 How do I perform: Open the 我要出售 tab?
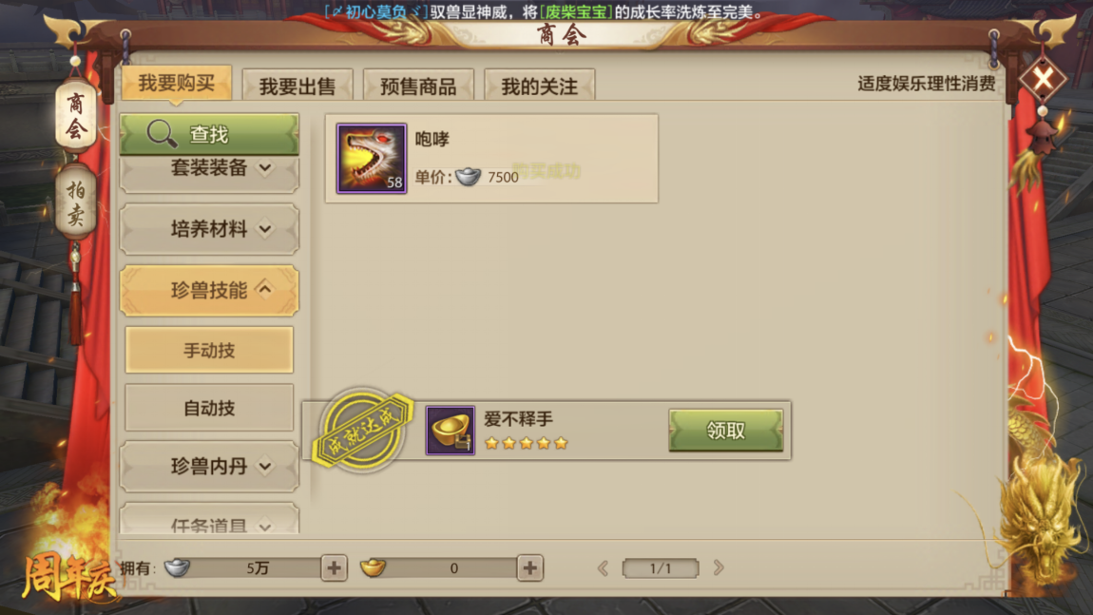[x=297, y=86]
